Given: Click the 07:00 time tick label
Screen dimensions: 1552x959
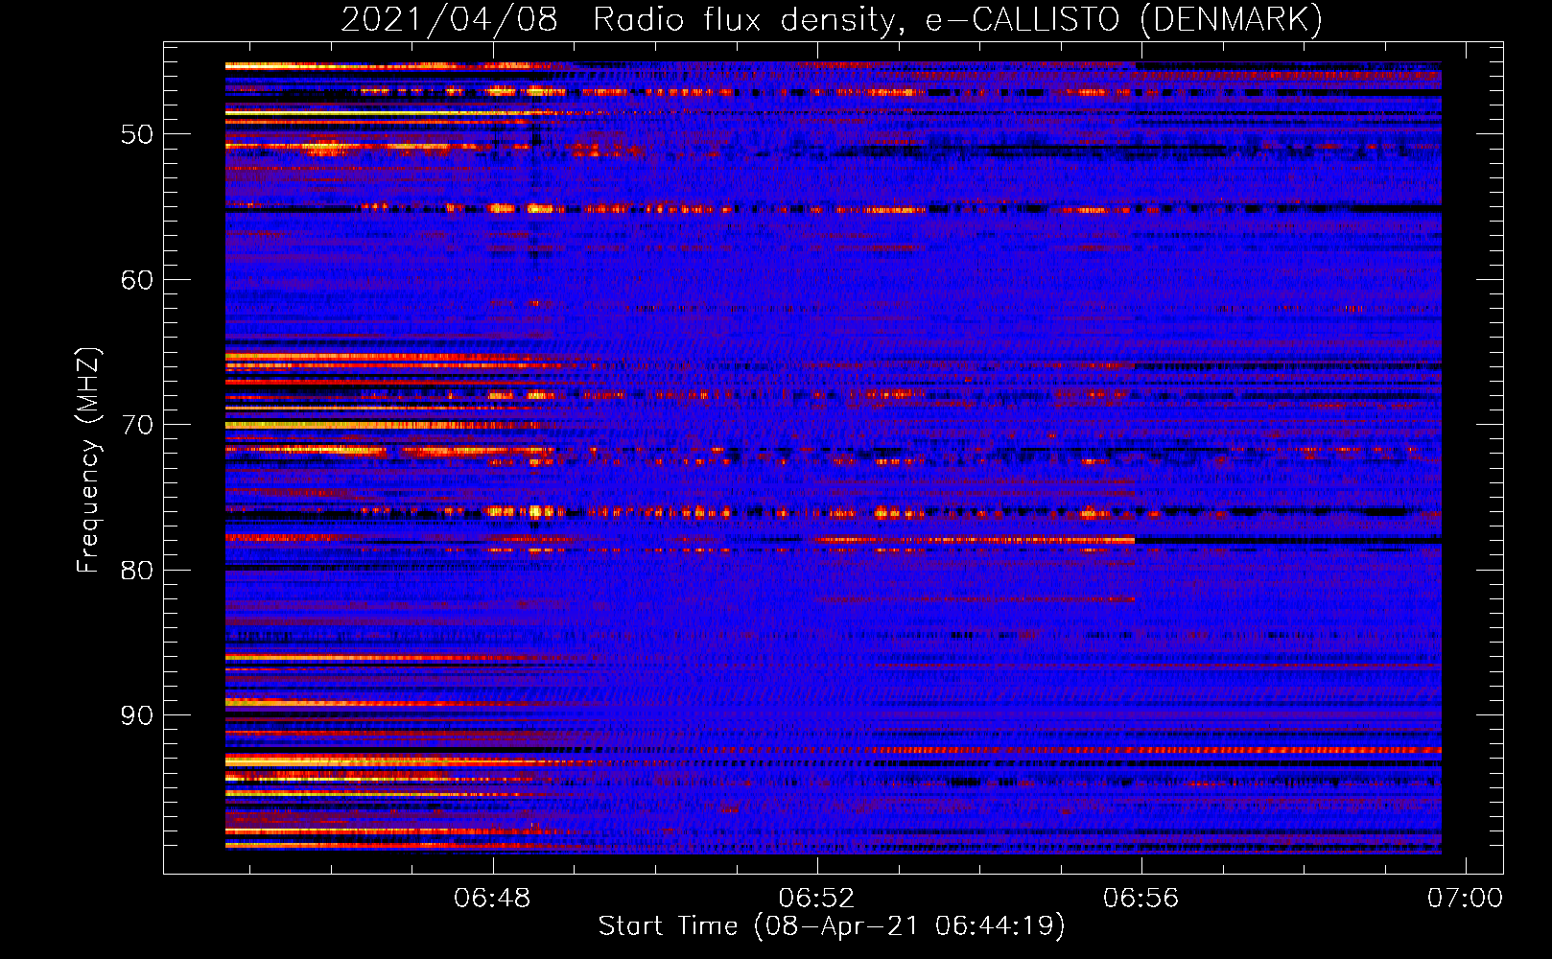Looking at the screenshot, I should pos(1465,898).
